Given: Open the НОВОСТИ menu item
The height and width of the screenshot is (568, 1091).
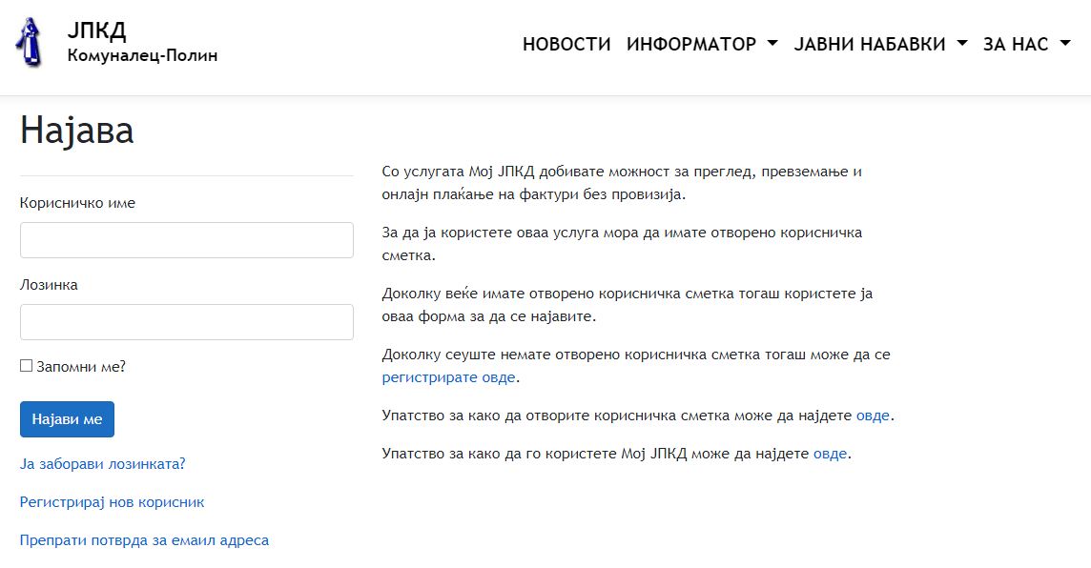Looking at the screenshot, I should (566, 44).
